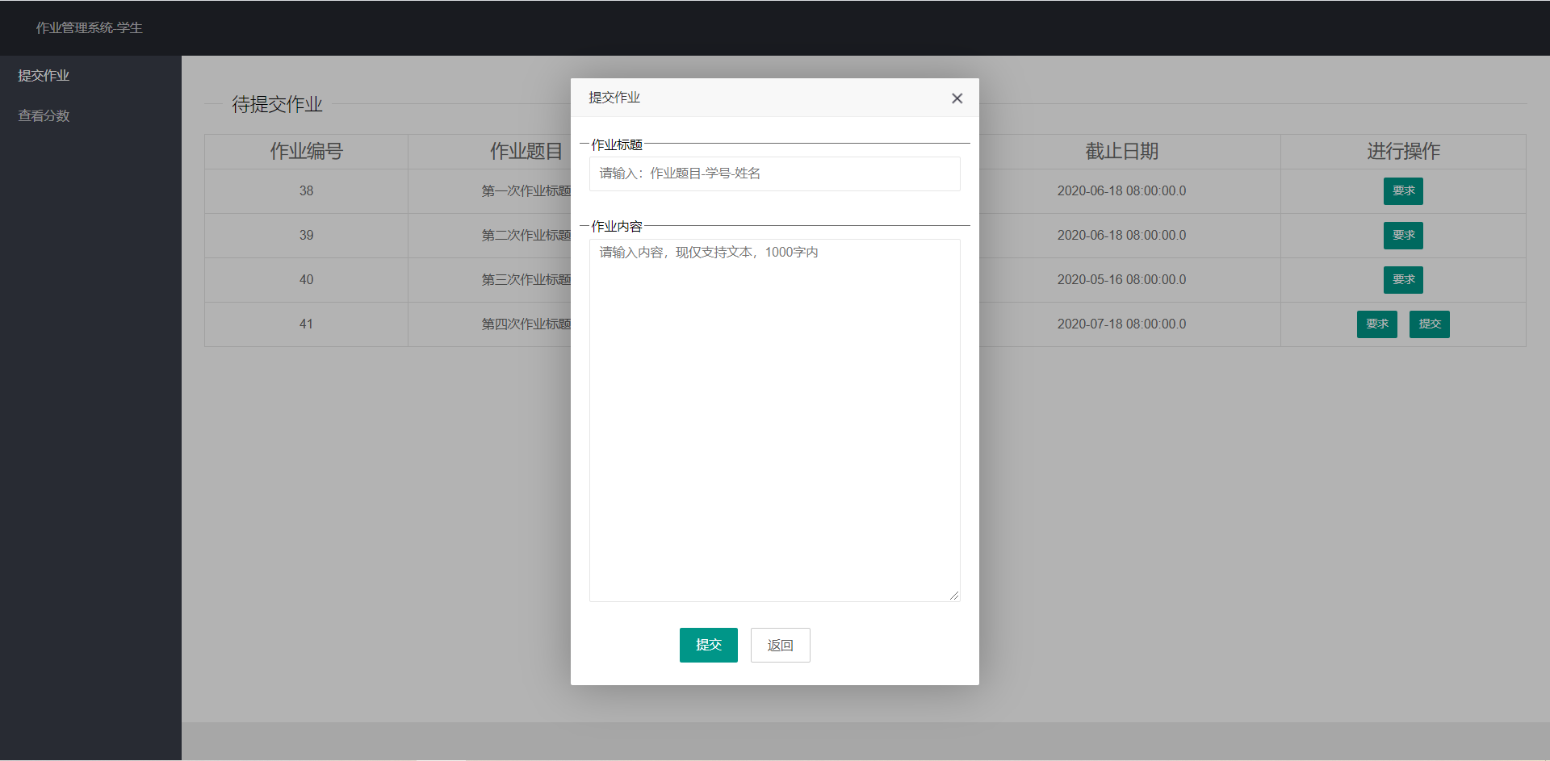
Task: Click 要求 button for assignment 40
Action: pos(1403,280)
